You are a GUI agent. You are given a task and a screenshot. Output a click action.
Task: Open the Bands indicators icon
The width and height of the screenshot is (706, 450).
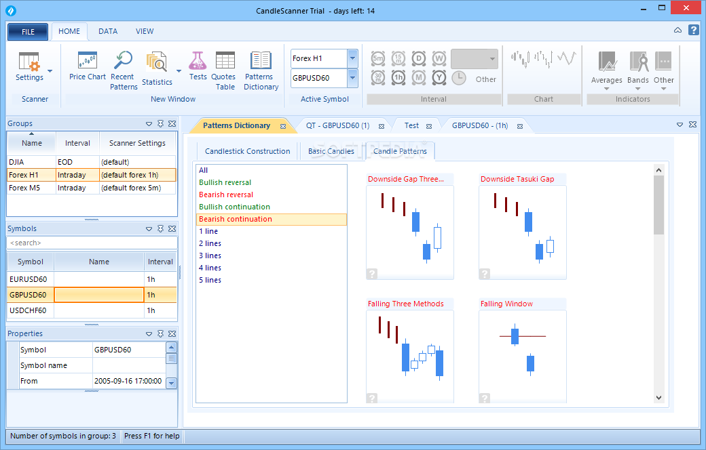click(x=639, y=62)
